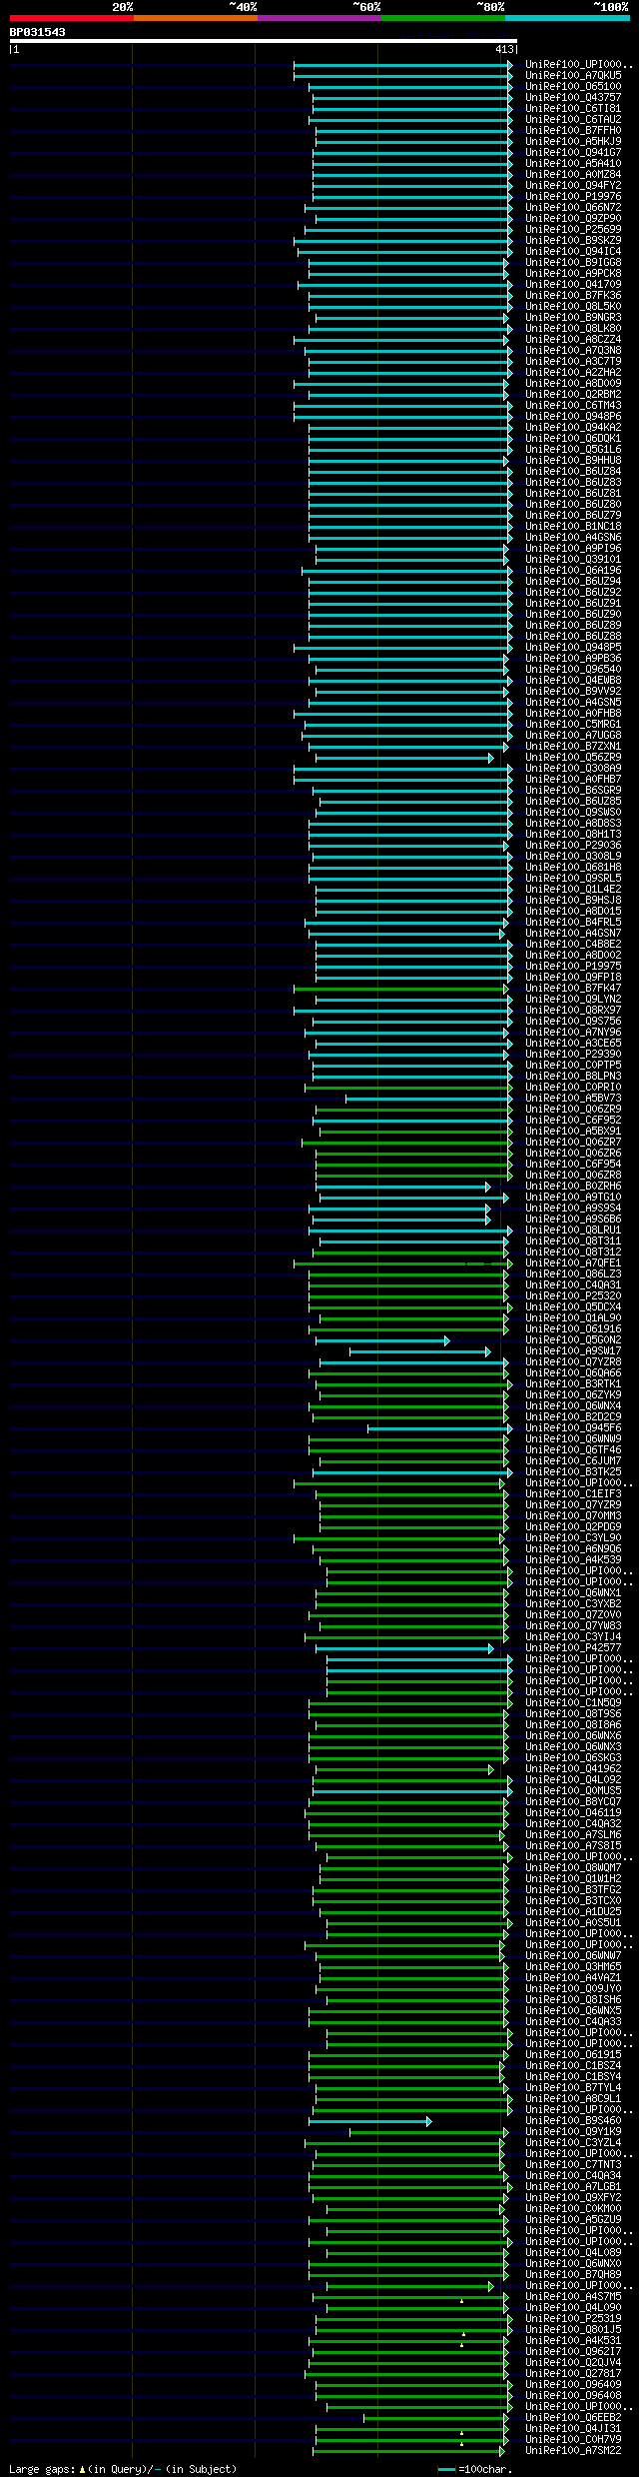Viewport: 639px width, 2477px height.
Task: Click the 413 query length label
Action: (504, 49)
